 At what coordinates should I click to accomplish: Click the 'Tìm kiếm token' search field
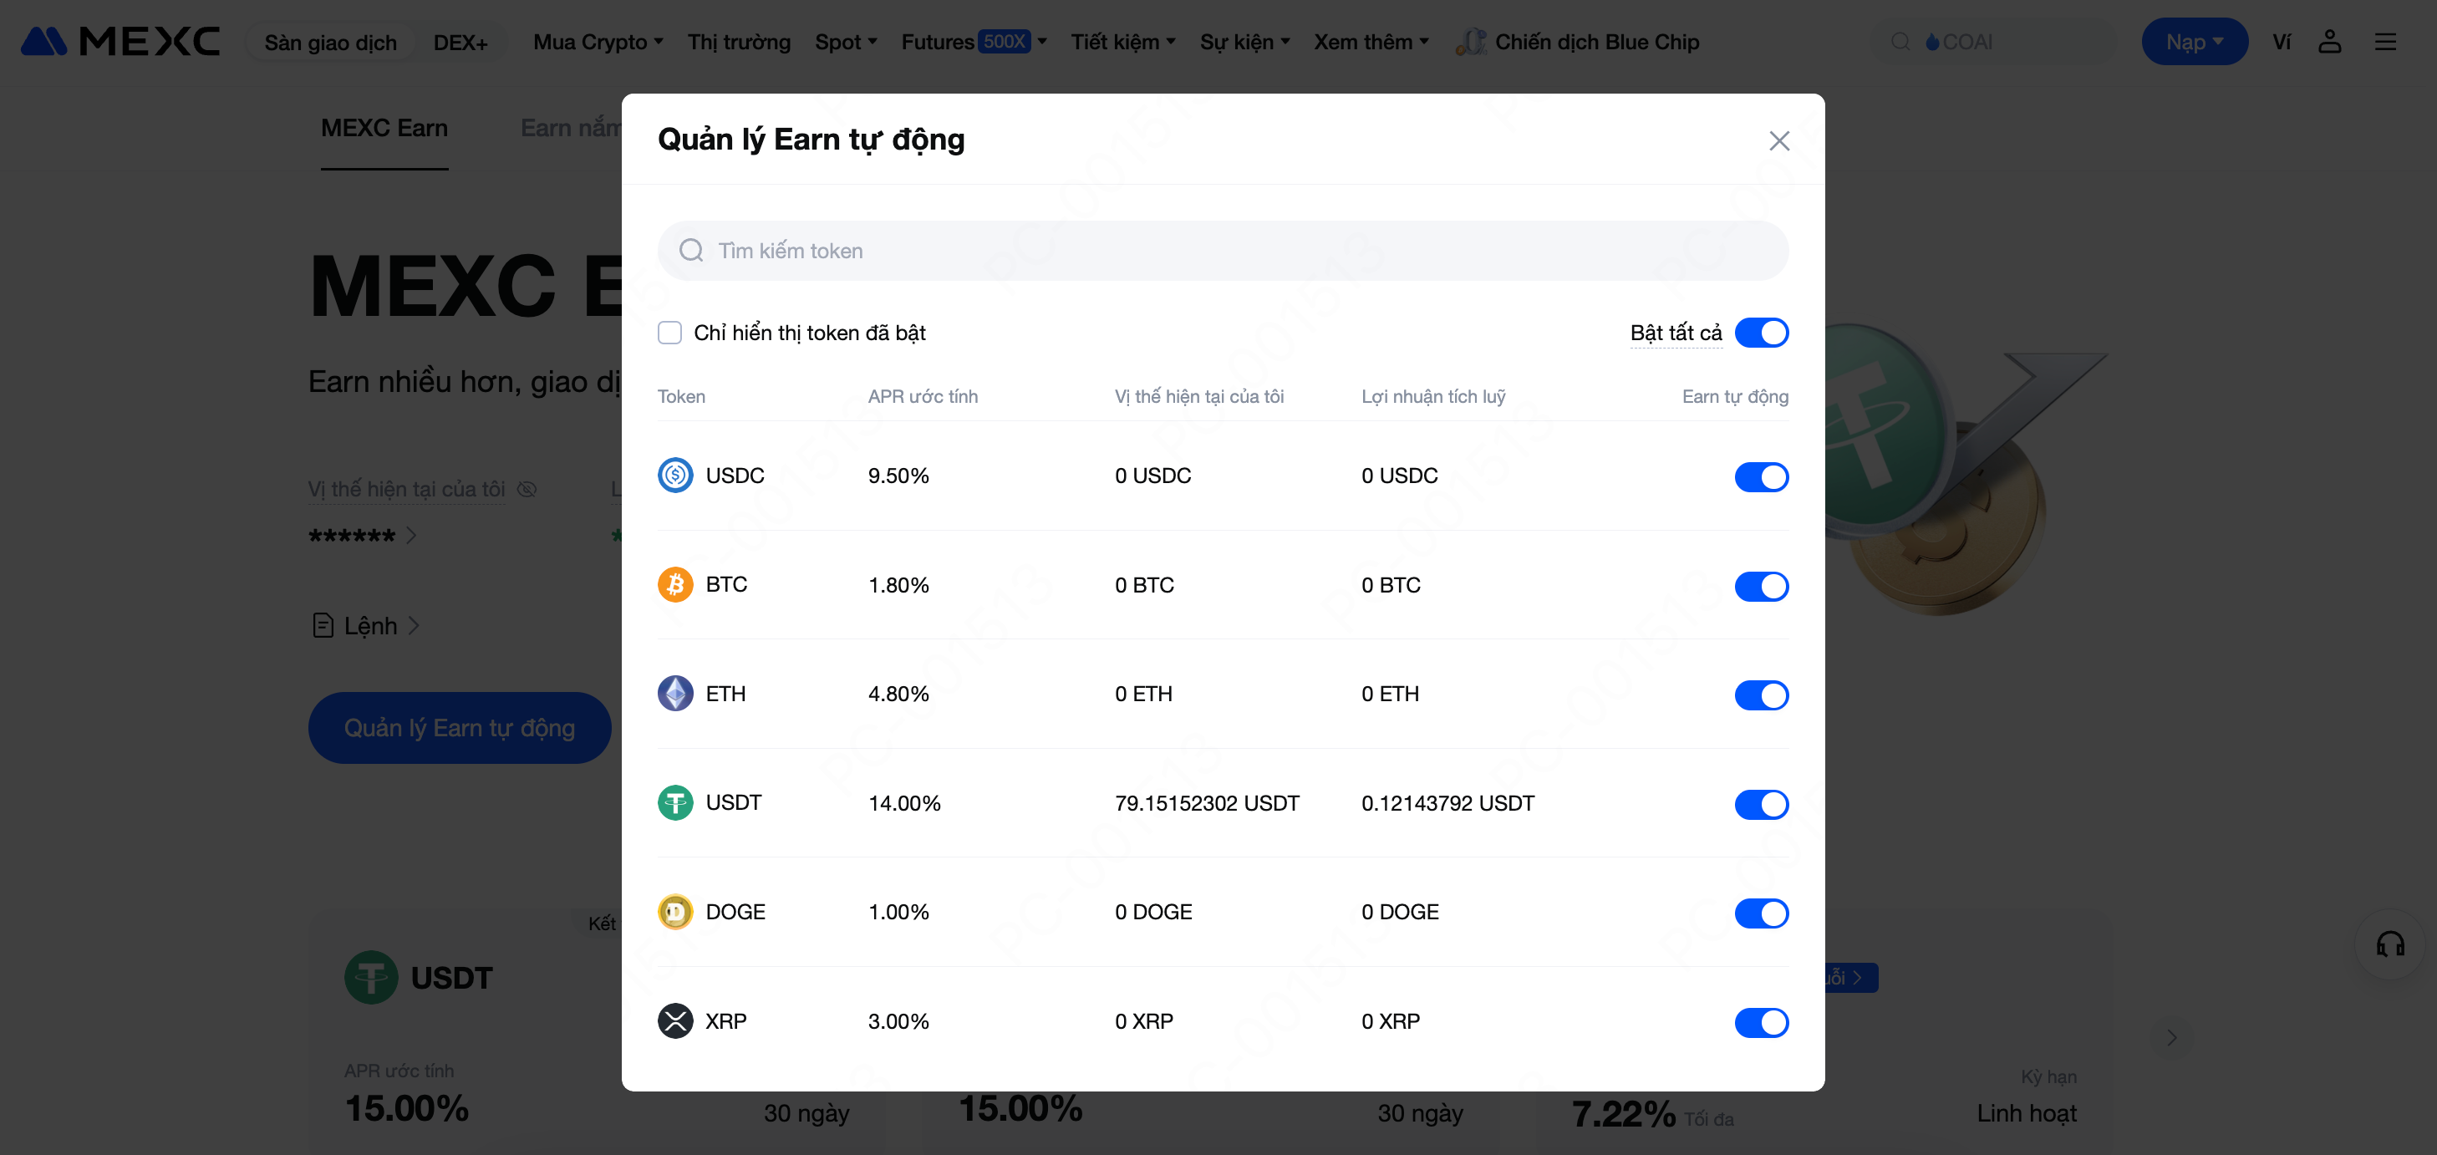(x=1223, y=251)
